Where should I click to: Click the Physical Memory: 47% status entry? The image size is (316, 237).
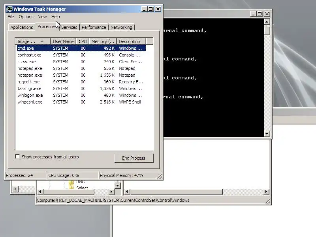pos(129,175)
